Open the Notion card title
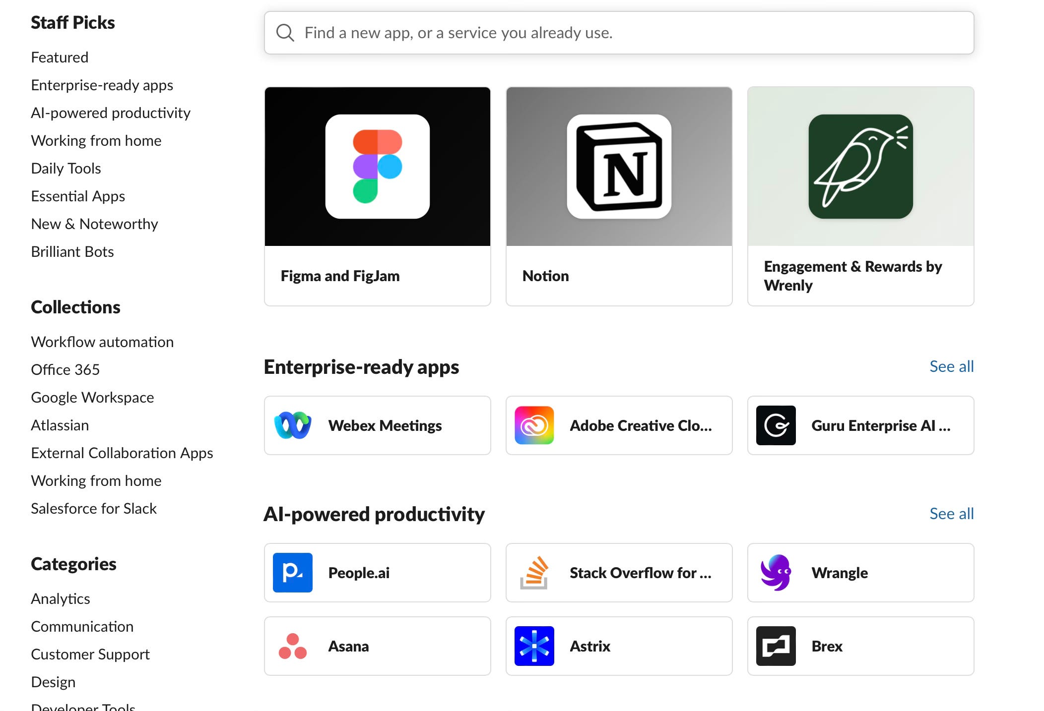Screen dimensions: 1044x711 coord(546,276)
